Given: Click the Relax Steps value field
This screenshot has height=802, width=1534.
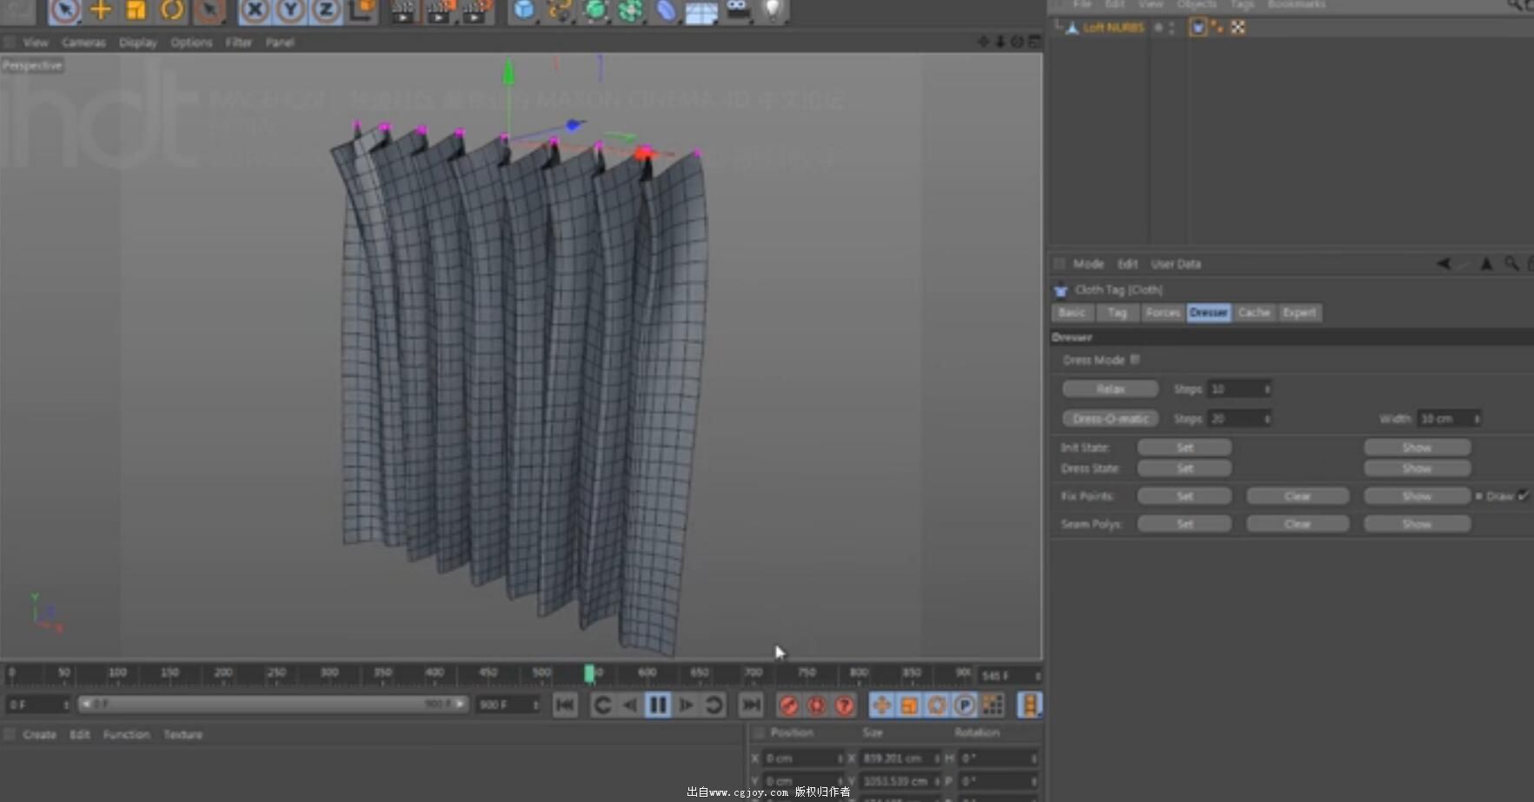Looking at the screenshot, I should [1239, 389].
